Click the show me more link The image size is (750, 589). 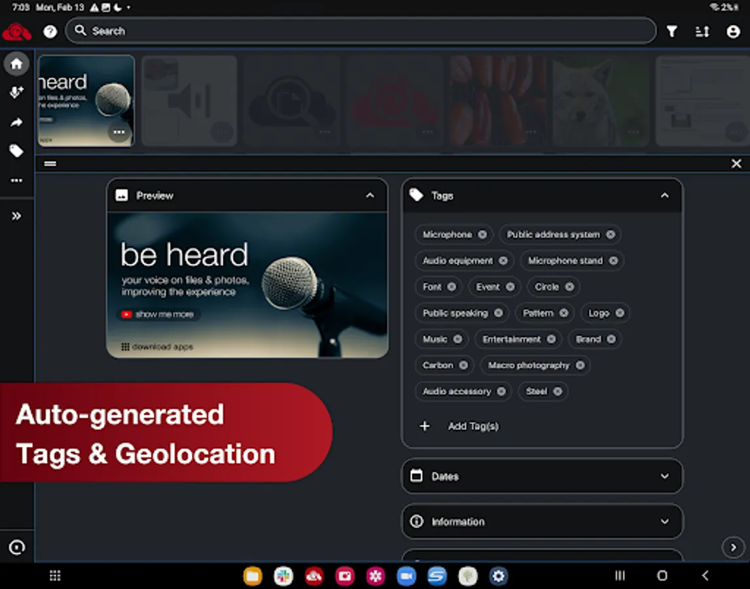tap(158, 314)
